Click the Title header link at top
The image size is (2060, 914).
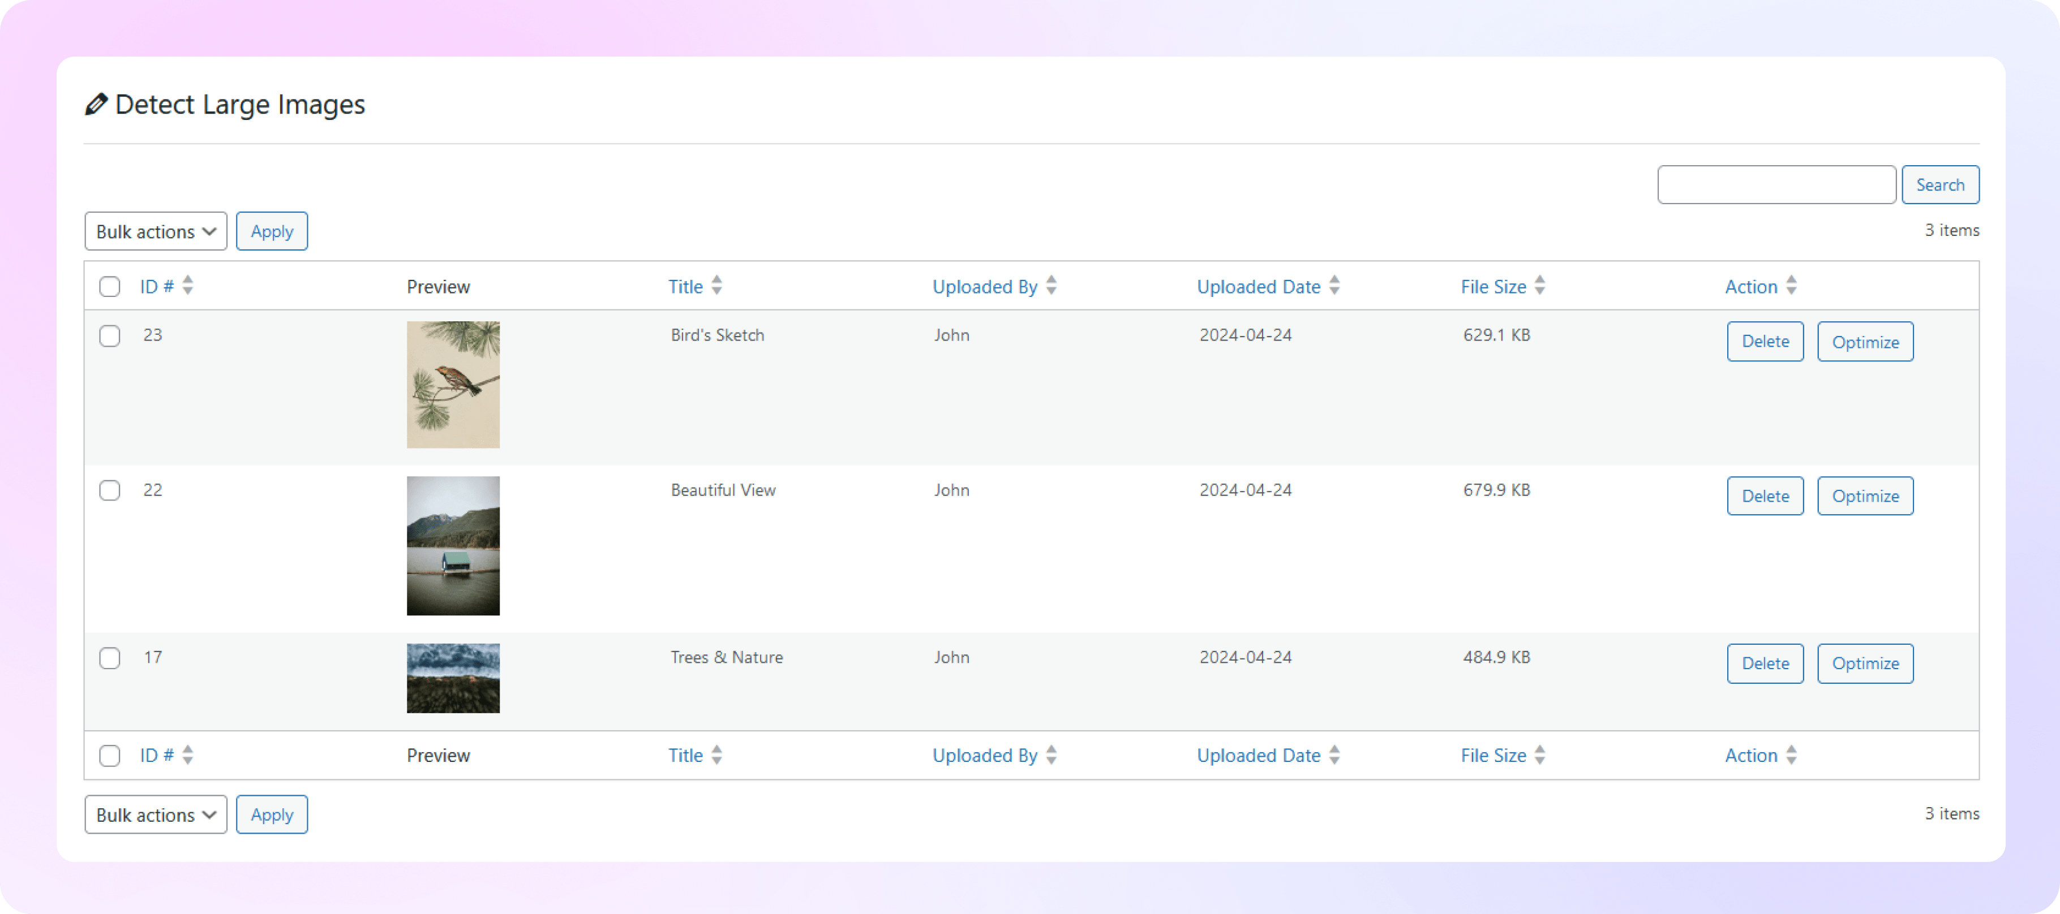click(x=685, y=287)
